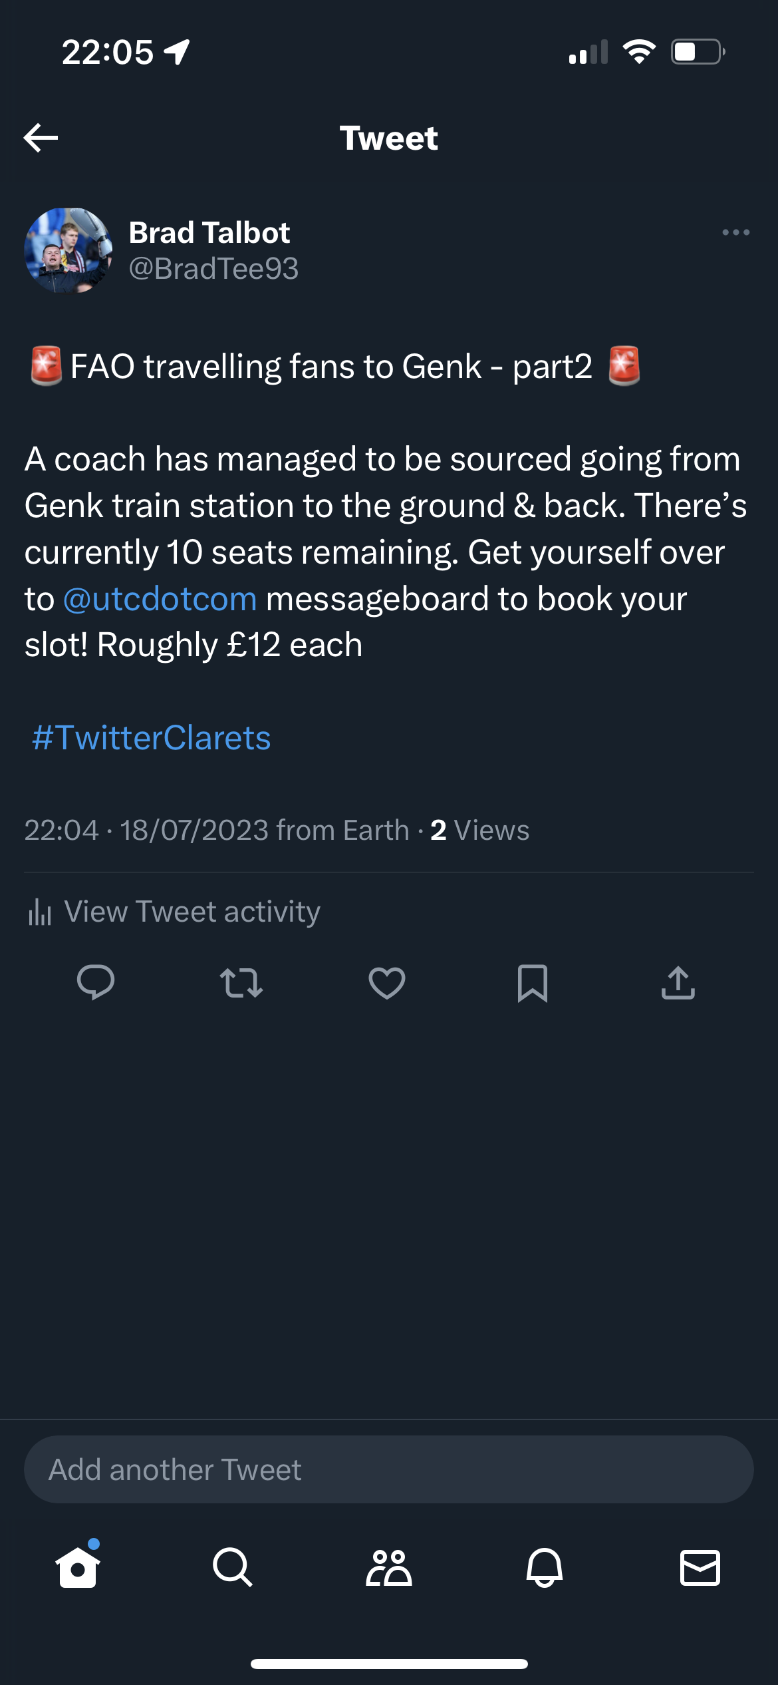The width and height of the screenshot is (778, 1685).
Task: Open Brad Talbot's profile picture
Action: [x=68, y=251]
